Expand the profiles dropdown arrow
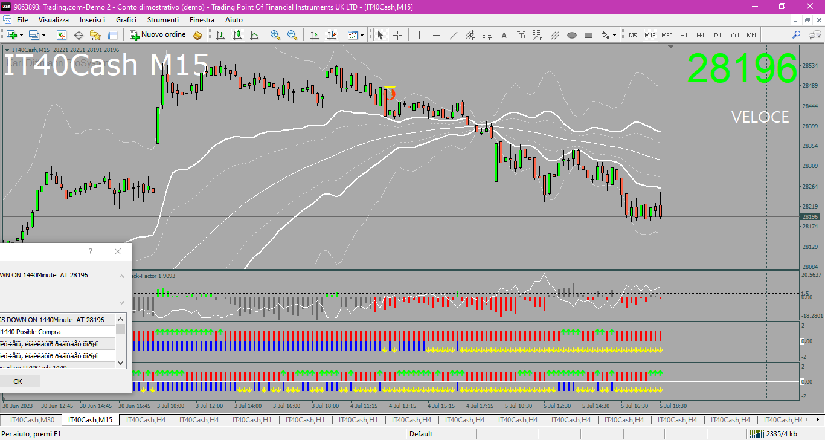 (x=43, y=35)
